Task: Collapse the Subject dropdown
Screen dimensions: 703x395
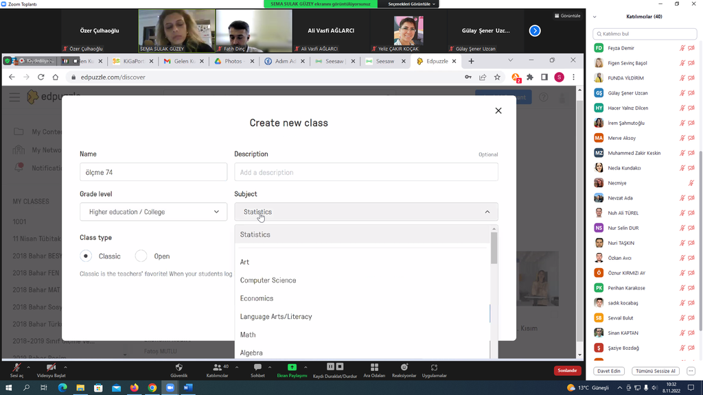Action: [366, 212]
